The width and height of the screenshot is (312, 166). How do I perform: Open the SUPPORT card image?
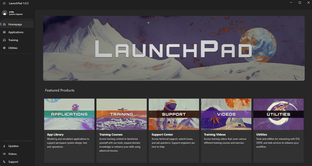coord(174,114)
